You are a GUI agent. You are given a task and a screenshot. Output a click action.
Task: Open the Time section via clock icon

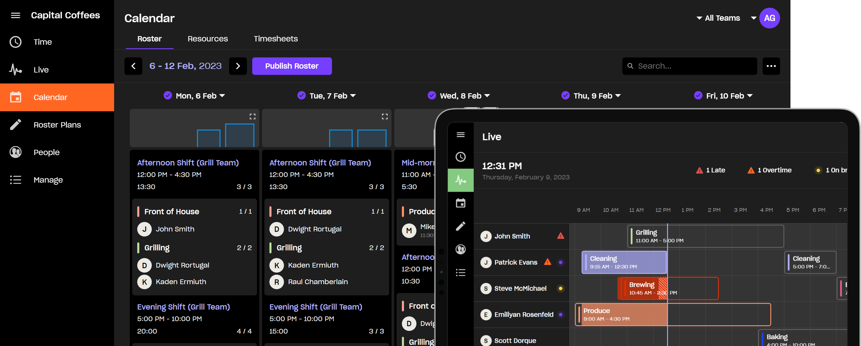(x=15, y=42)
